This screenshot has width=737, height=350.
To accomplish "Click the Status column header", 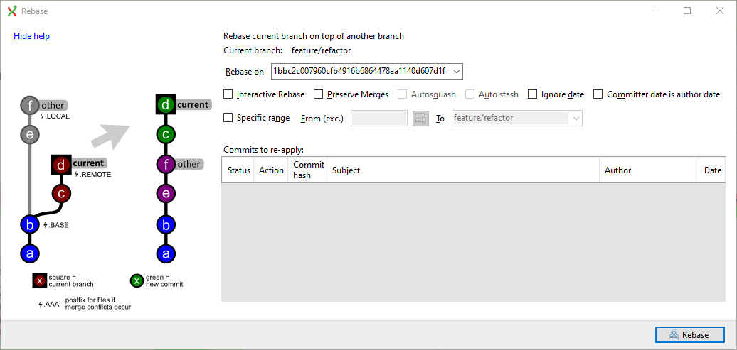I will pos(239,170).
